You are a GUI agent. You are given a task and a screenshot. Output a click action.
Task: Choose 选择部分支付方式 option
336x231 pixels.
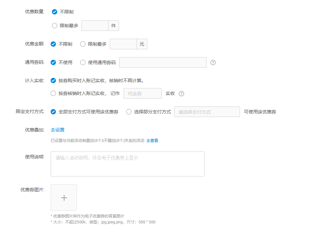pos(129,112)
